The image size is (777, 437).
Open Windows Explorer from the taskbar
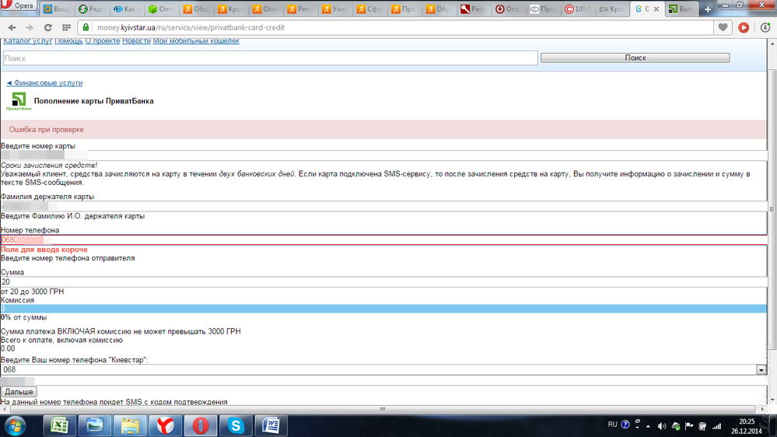[x=130, y=425]
